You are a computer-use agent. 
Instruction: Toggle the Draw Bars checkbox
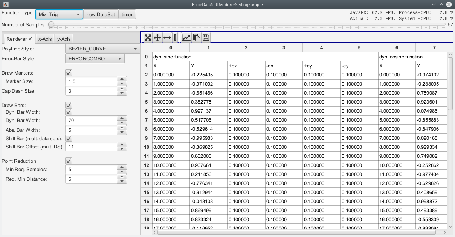click(x=69, y=105)
